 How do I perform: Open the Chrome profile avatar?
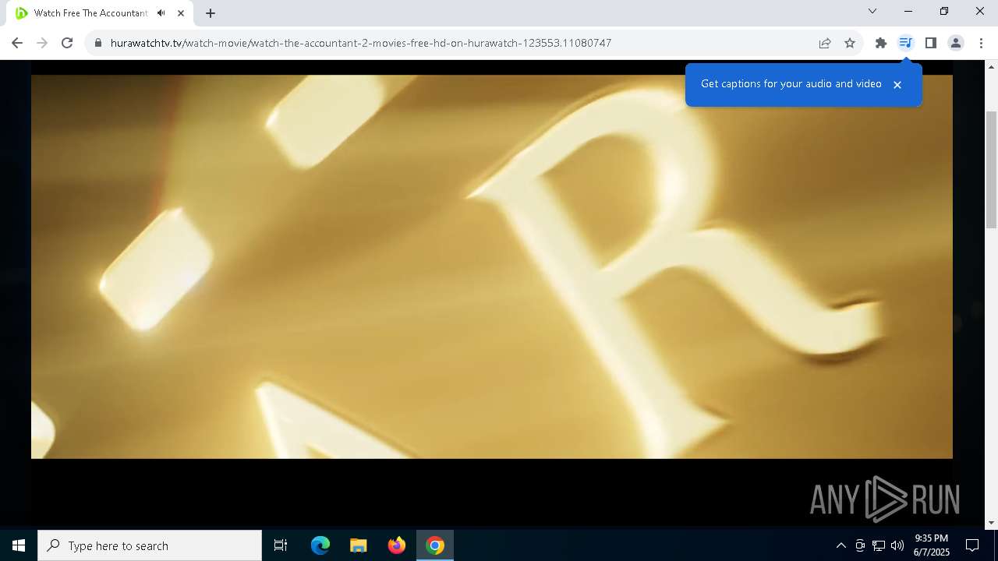point(956,43)
